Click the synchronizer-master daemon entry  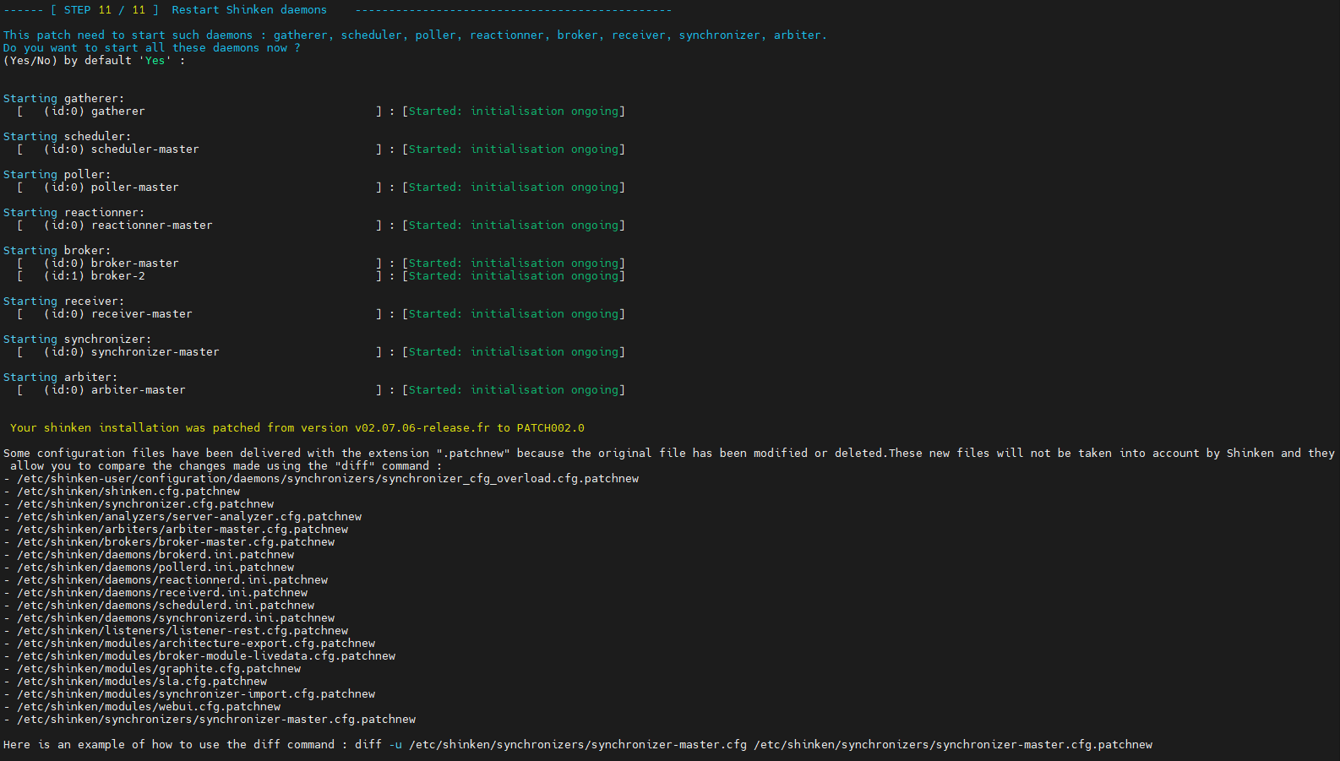pos(155,352)
